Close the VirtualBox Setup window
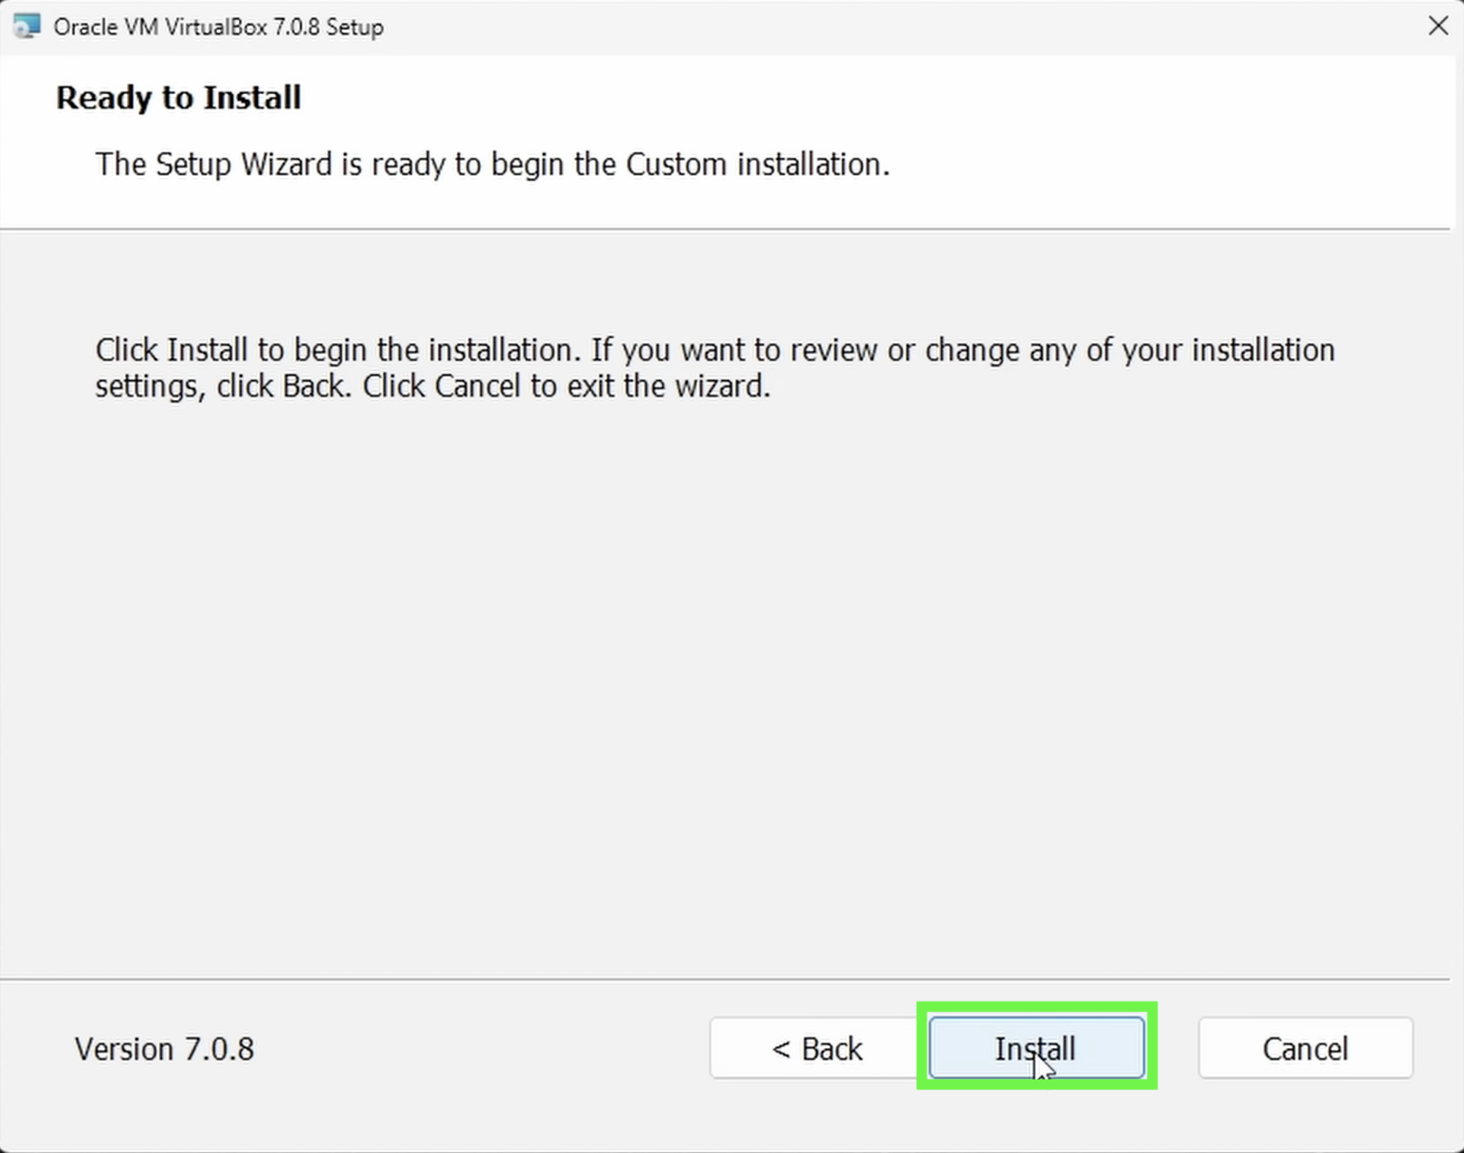 [x=1438, y=25]
